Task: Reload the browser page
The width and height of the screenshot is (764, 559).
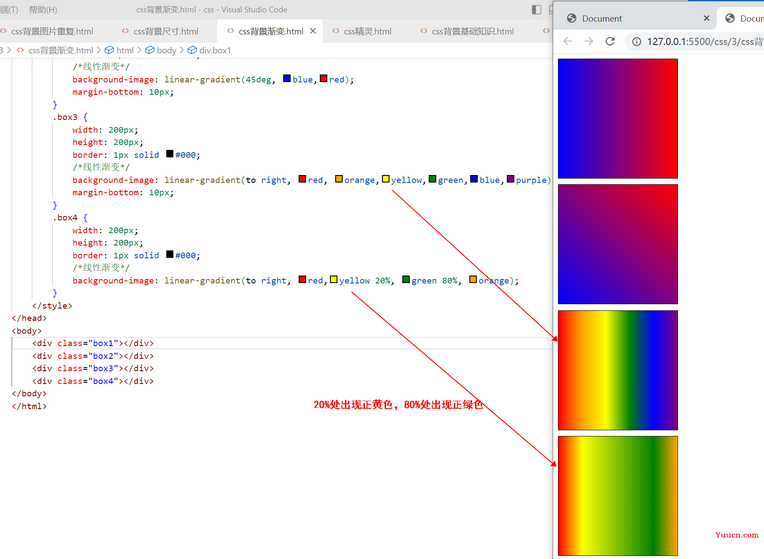Action: coord(610,41)
